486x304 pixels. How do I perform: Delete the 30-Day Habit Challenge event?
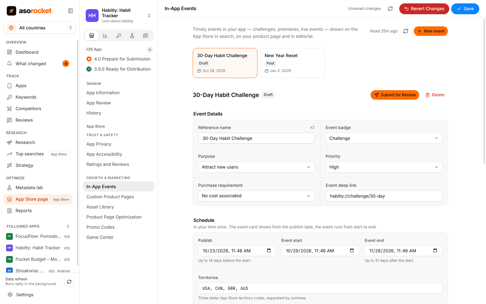435,95
